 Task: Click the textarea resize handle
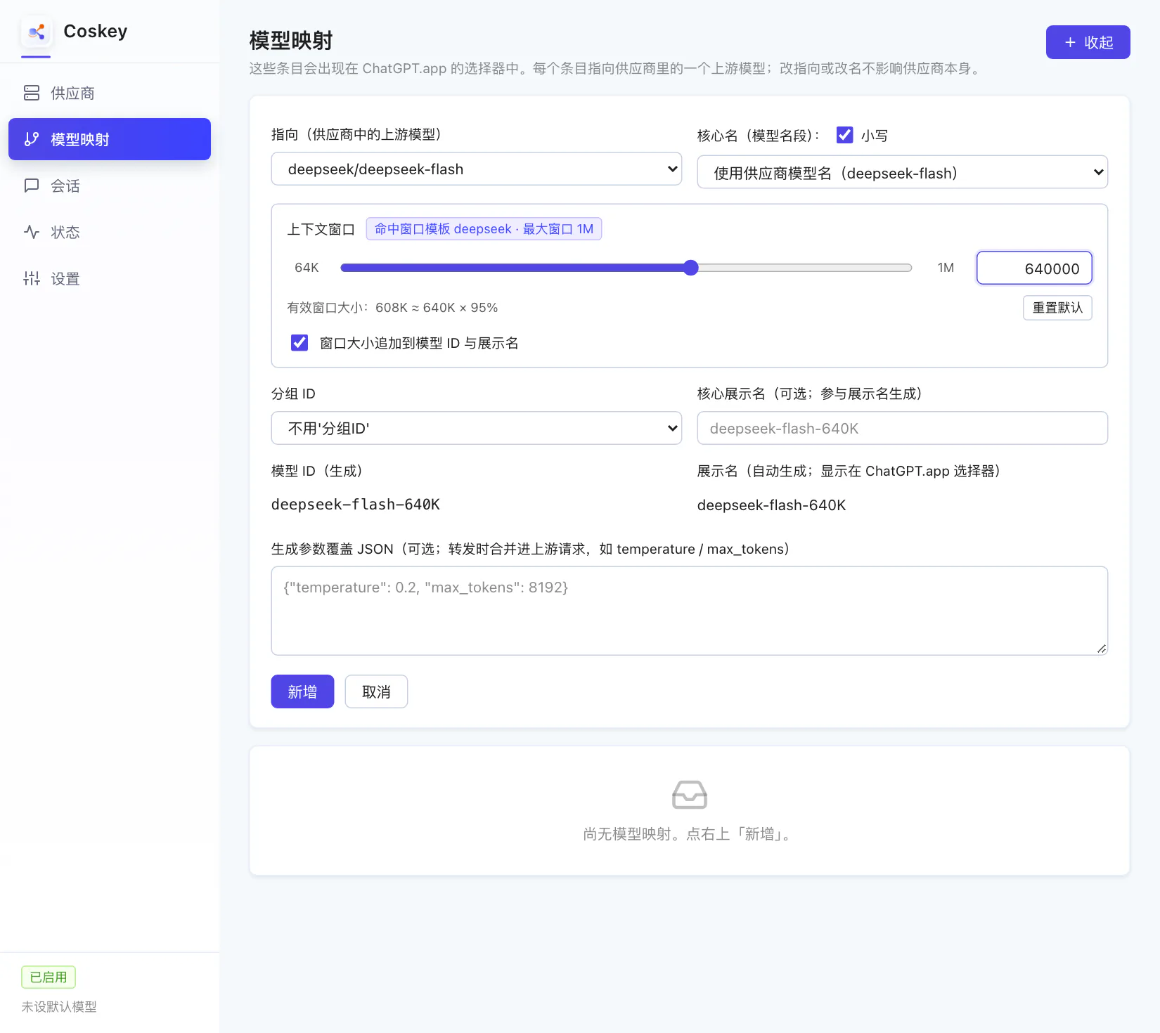point(1102,649)
